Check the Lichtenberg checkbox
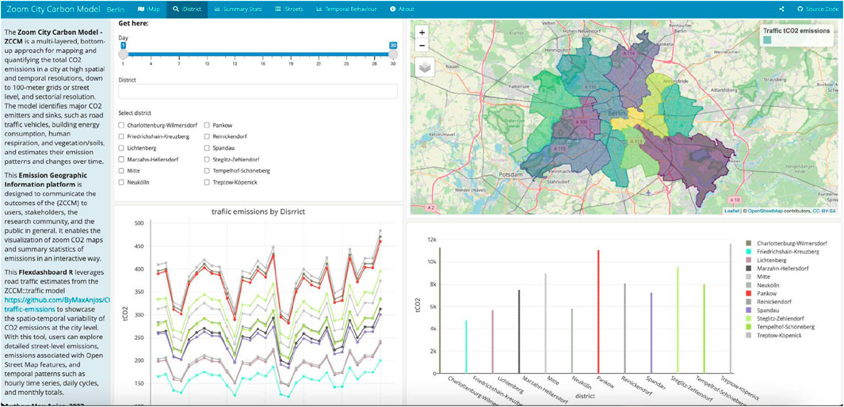844x407 pixels. pyautogui.click(x=122, y=148)
